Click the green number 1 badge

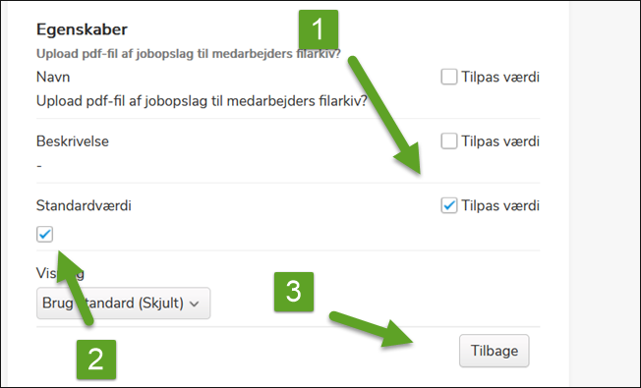319,29
